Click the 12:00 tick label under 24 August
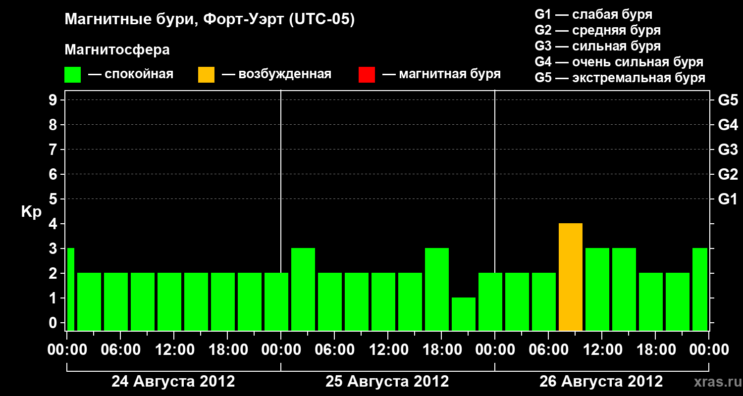The height and width of the screenshot is (396, 743). [x=174, y=350]
